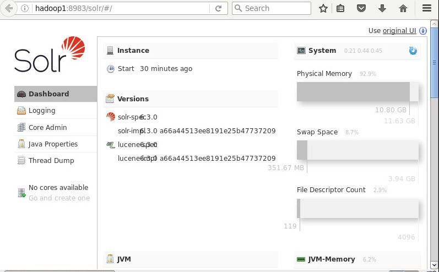
Task: Open Core Admin section
Action: click(47, 127)
